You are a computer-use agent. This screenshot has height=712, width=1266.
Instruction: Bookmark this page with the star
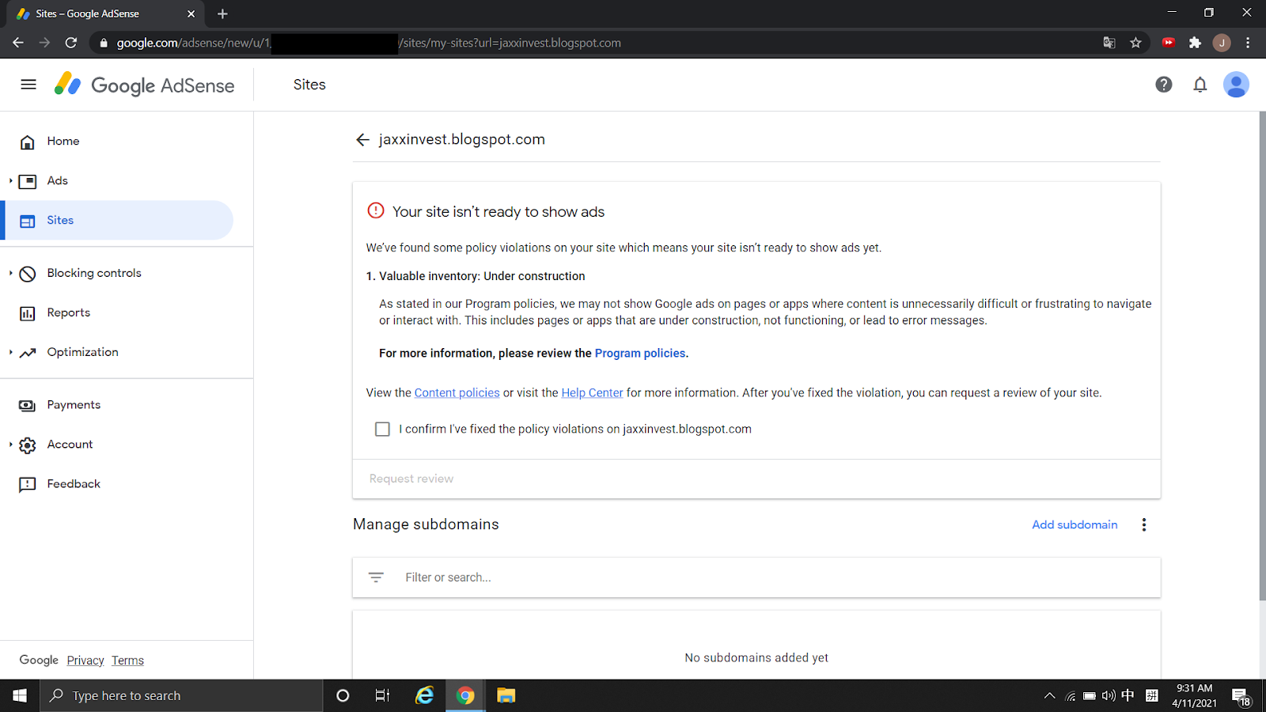(x=1135, y=43)
